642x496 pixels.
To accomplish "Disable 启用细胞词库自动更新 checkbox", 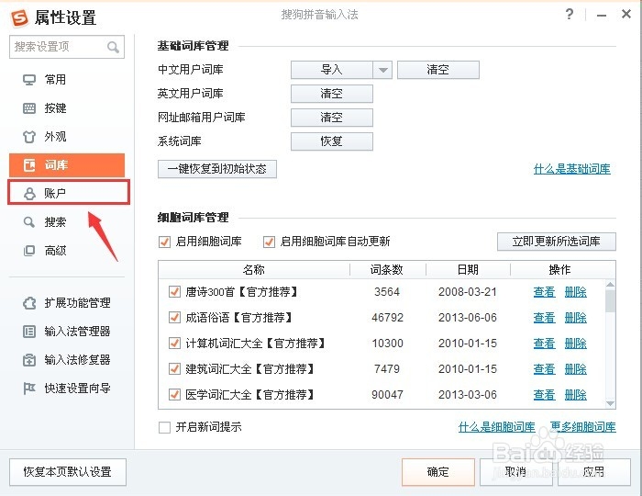I will click(x=269, y=242).
